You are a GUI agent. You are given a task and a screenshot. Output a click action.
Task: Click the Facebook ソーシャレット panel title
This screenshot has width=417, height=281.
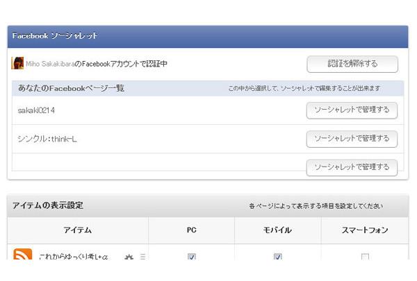point(55,35)
